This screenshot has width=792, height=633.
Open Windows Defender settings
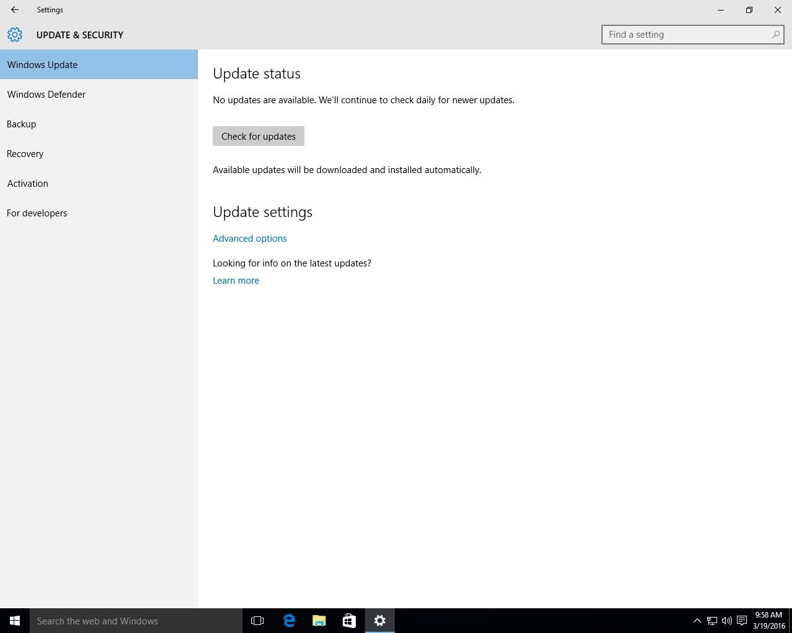[99, 94]
